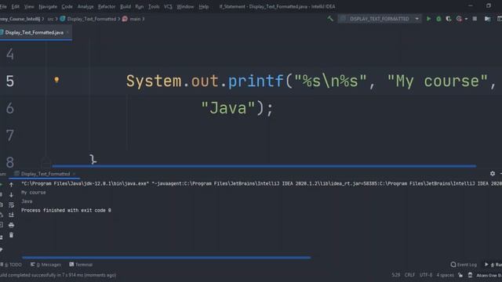Open Project Structure folder icon in toolbar
The height and width of the screenshot is (282, 502).
click(x=487, y=19)
